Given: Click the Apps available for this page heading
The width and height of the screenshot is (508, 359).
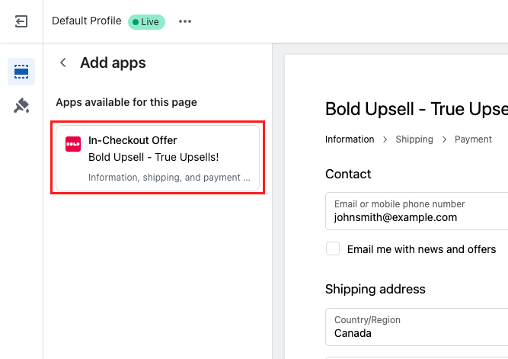Looking at the screenshot, I should pyautogui.click(x=126, y=102).
